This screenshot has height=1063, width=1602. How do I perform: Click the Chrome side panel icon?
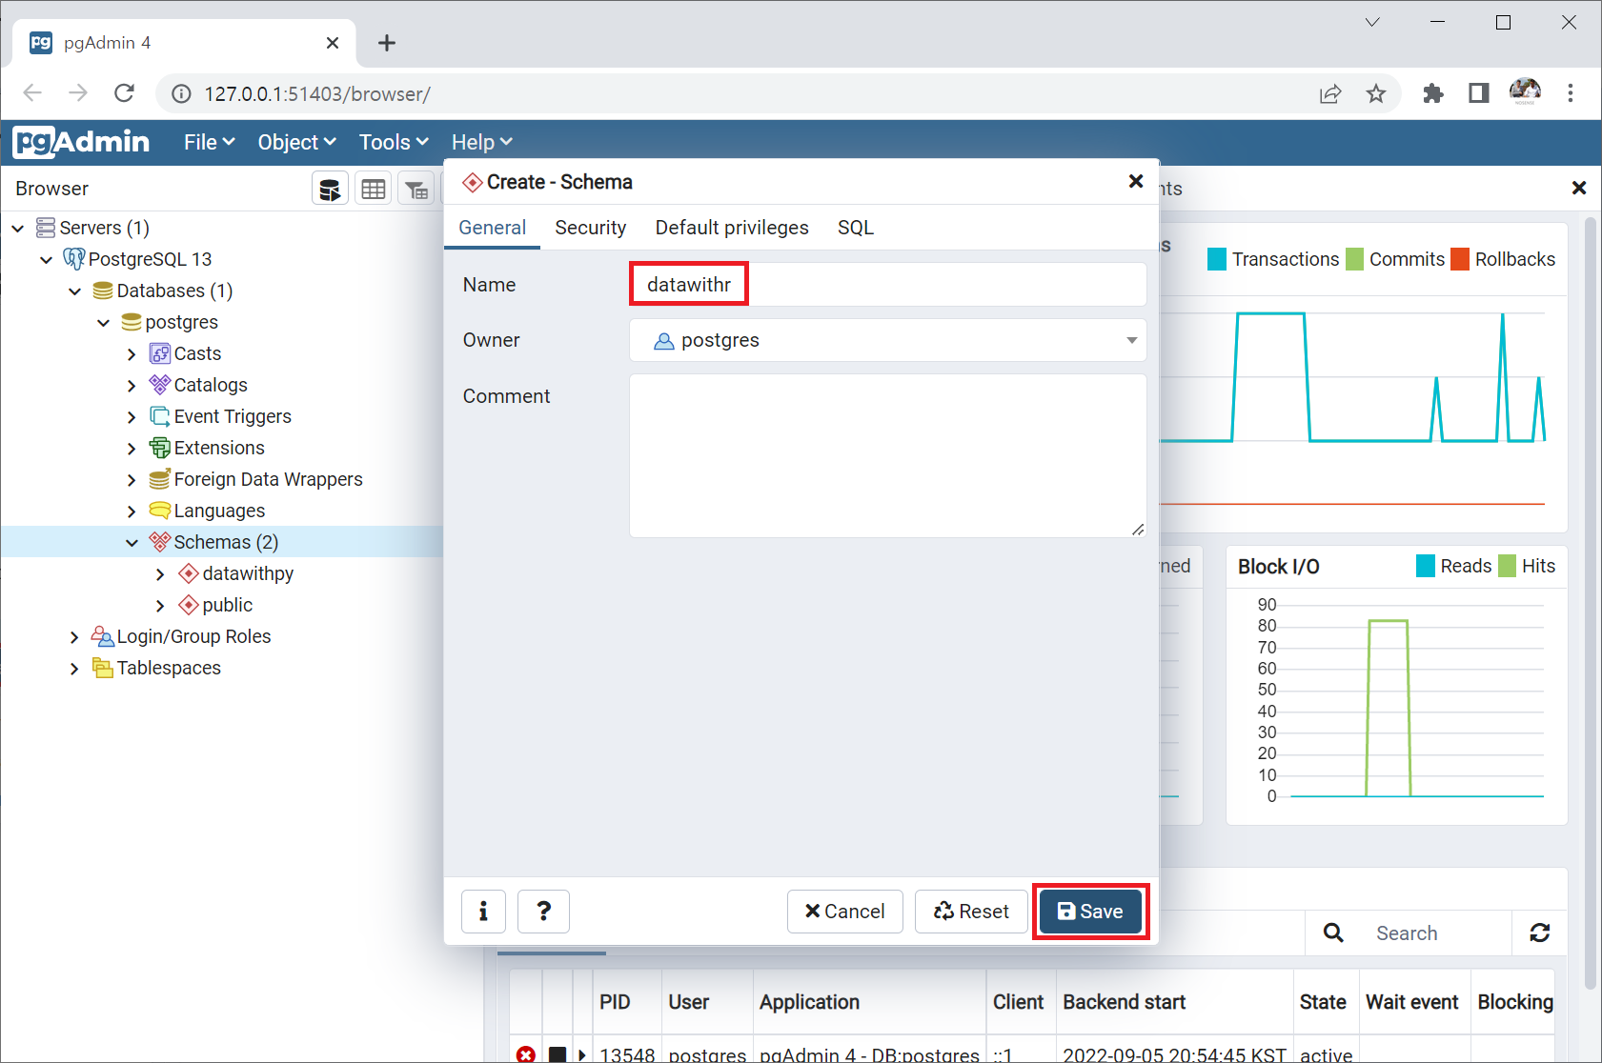pyautogui.click(x=1479, y=93)
